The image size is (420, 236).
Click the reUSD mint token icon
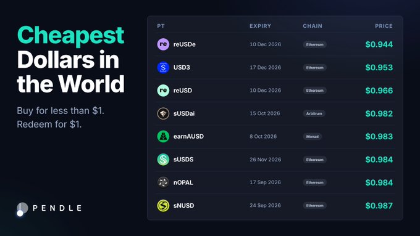[x=163, y=91]
